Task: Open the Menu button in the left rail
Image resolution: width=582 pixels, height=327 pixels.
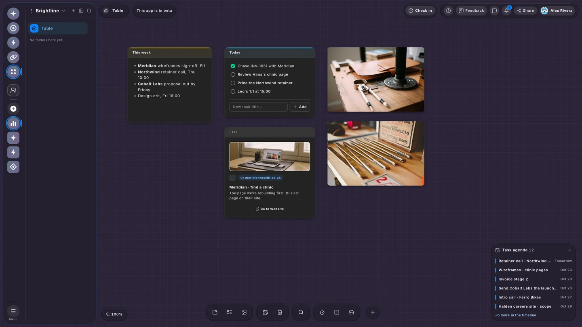Action: point(13,313)
